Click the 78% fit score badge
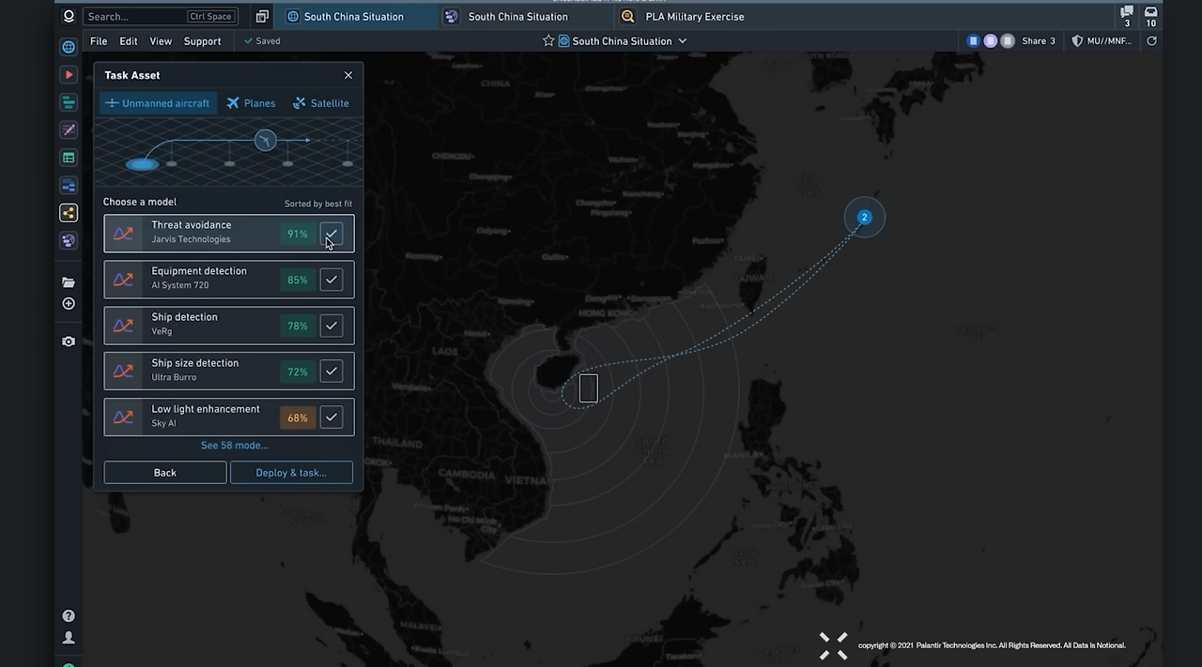Viewport: 1202px width, 667px height. tap(298, 326)
